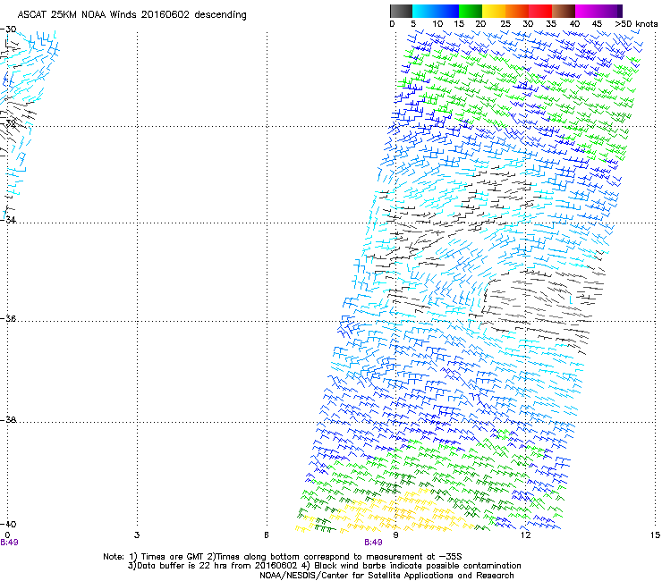This screenshot has height=581, width=662.
Task: Click the legend label '45'
Action: (x=597, y=24)
